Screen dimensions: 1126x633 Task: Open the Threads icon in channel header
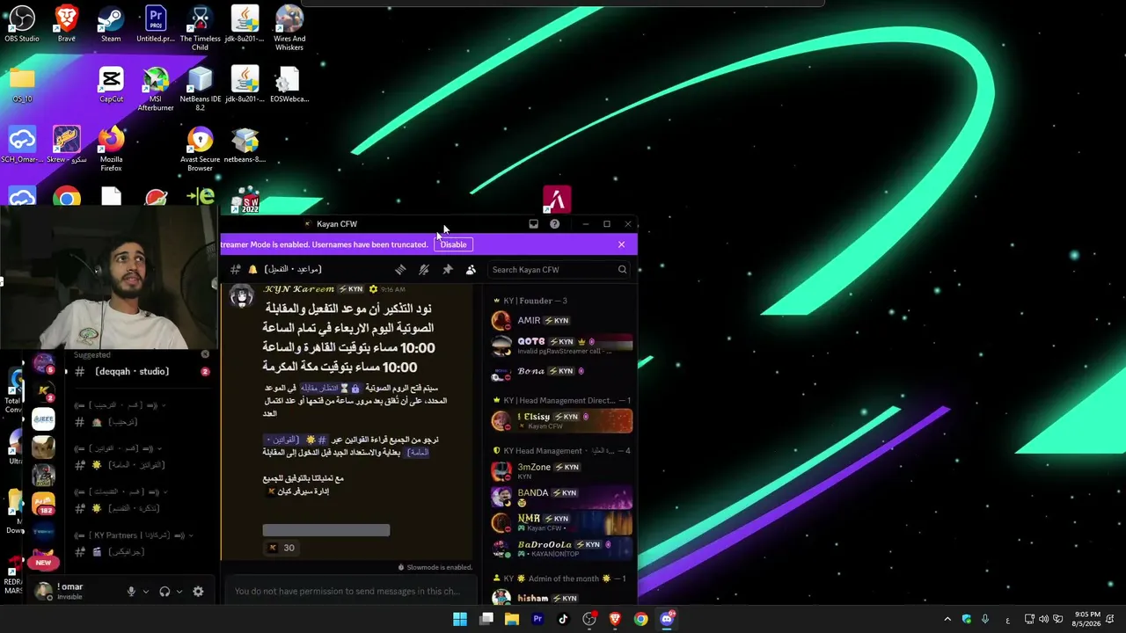400,270
